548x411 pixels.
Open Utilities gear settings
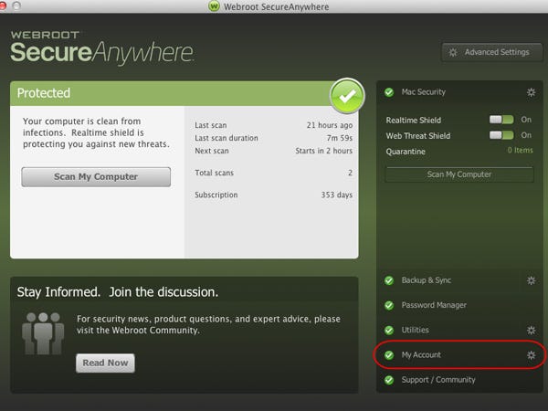(531, 330)
